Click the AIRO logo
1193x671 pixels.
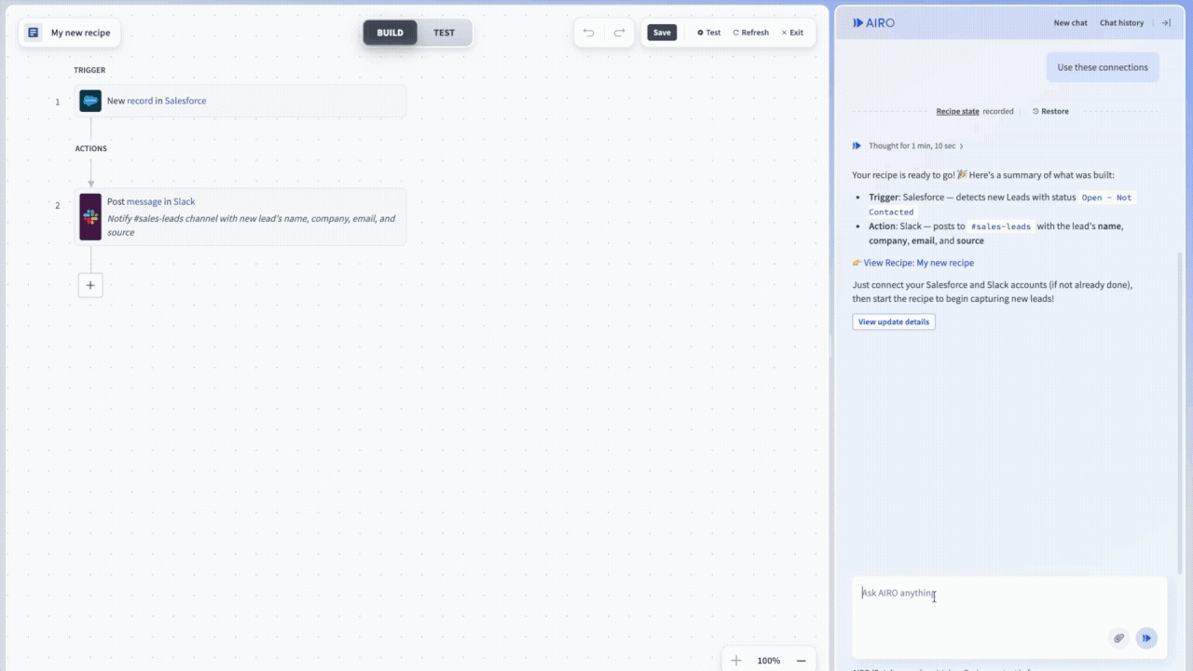[873, 22]
